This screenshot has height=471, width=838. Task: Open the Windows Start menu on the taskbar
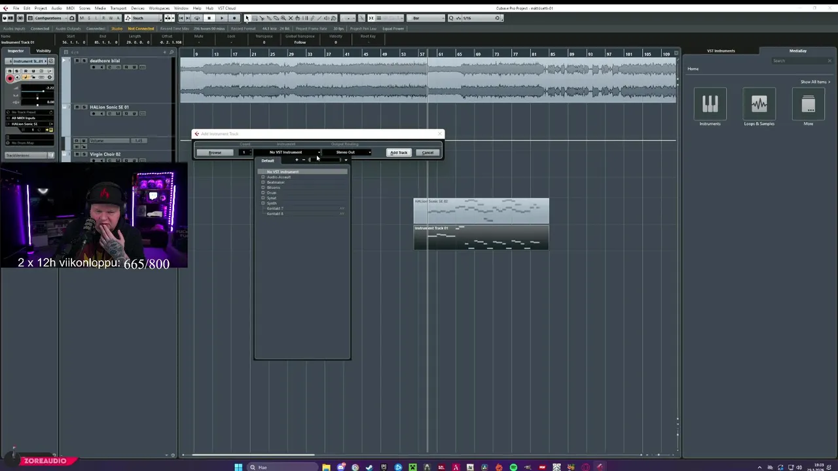tap(238, 467)
